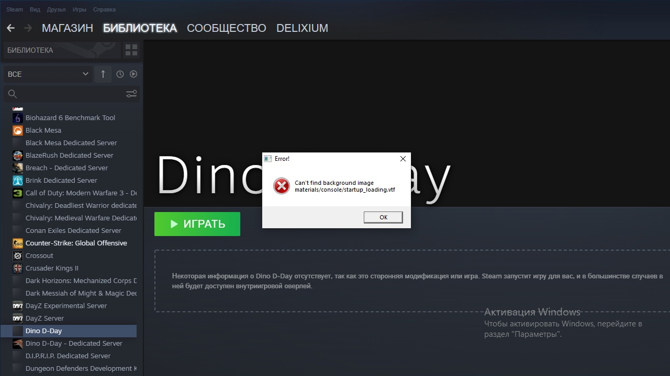Expand the ВСЕ category dropdown

pos(48,74)
